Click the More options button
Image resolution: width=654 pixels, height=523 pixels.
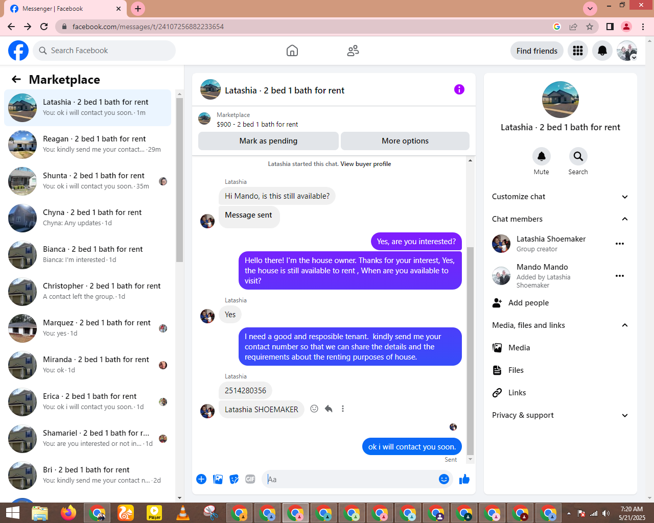click(x=405, y=141)
